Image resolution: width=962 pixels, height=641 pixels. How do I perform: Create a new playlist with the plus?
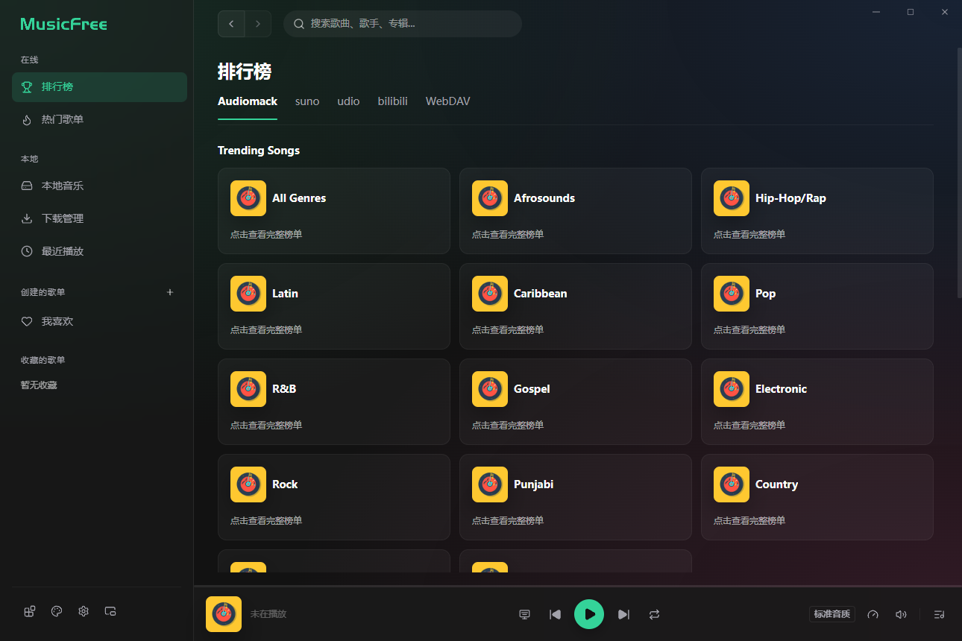coord(170,292)
